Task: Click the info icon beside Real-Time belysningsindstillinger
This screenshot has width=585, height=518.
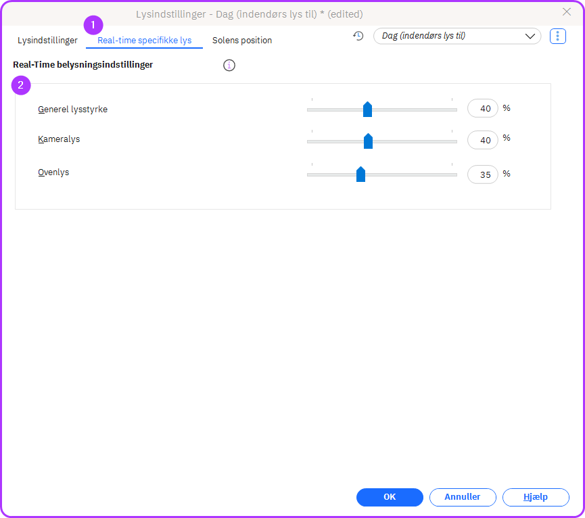Action: coord(229,66)
